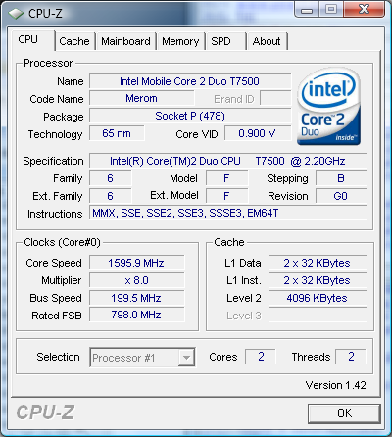Viewport: 392px width, 437px height.
Task: Click the Intel Core 2 Duo logo
Action: 329,106
